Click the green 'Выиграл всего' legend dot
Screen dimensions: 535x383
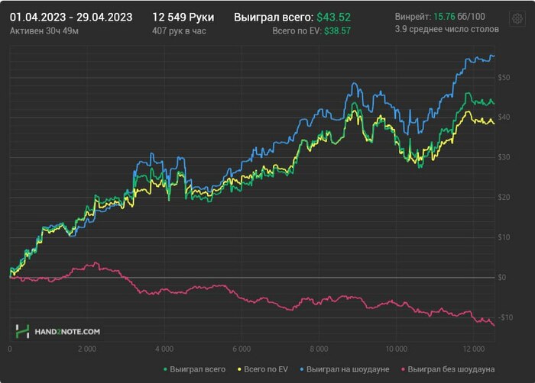[165, 369]
